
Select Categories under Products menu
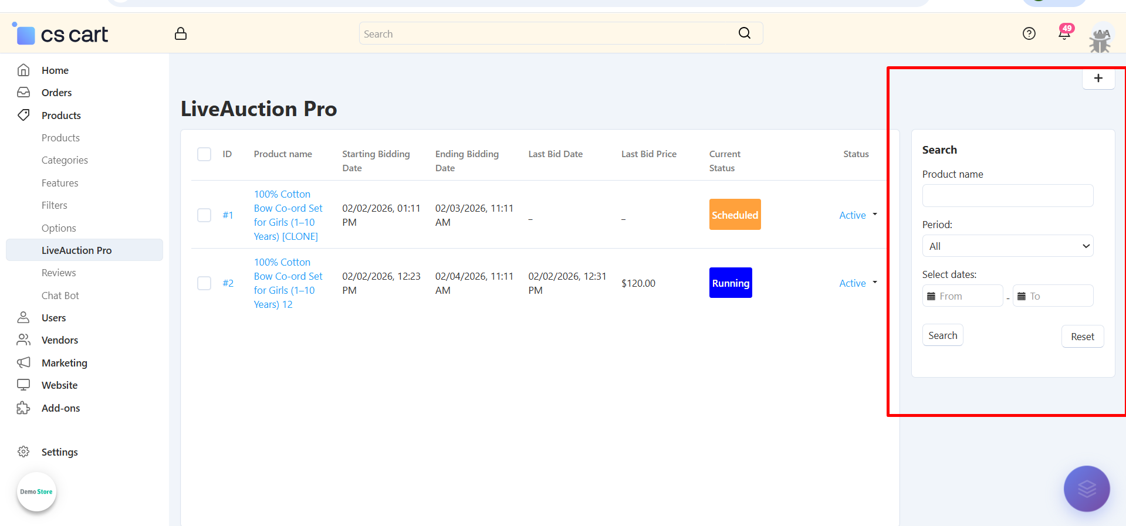click(65, 160)
